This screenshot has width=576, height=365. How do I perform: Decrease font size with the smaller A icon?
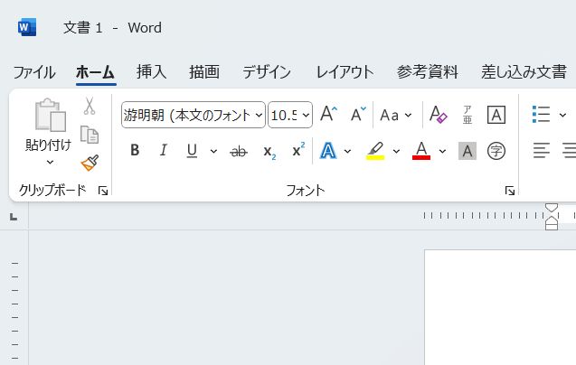click(358, 114)
